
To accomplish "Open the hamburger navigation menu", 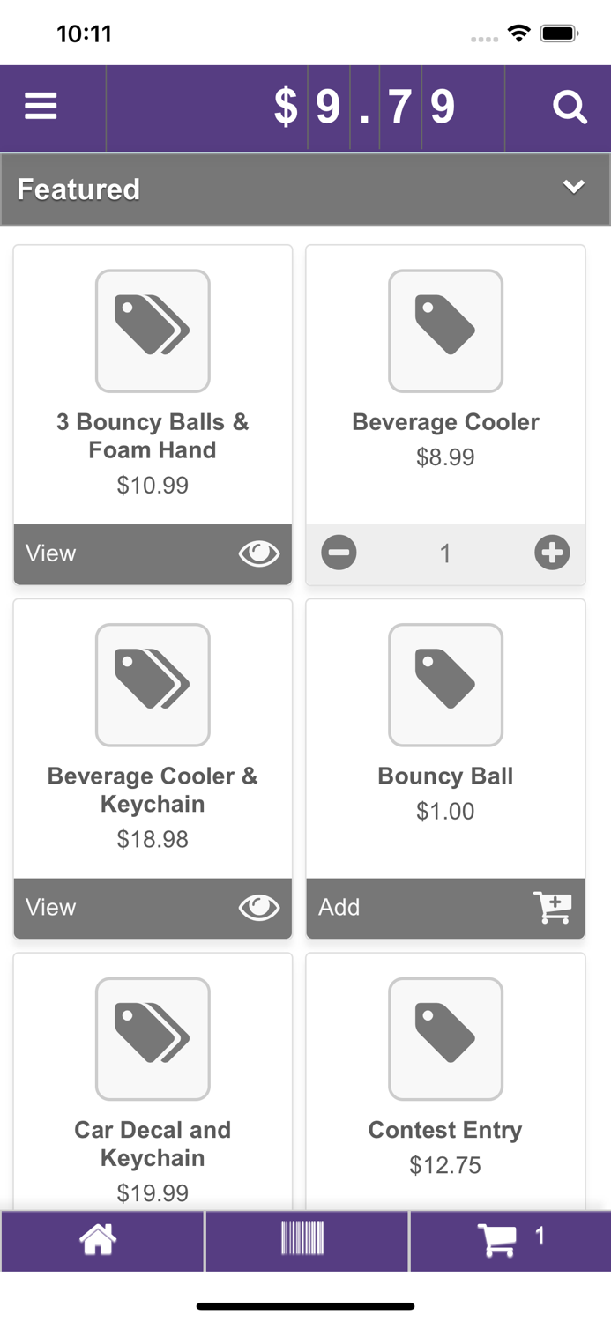I will (x=41, y=105).
